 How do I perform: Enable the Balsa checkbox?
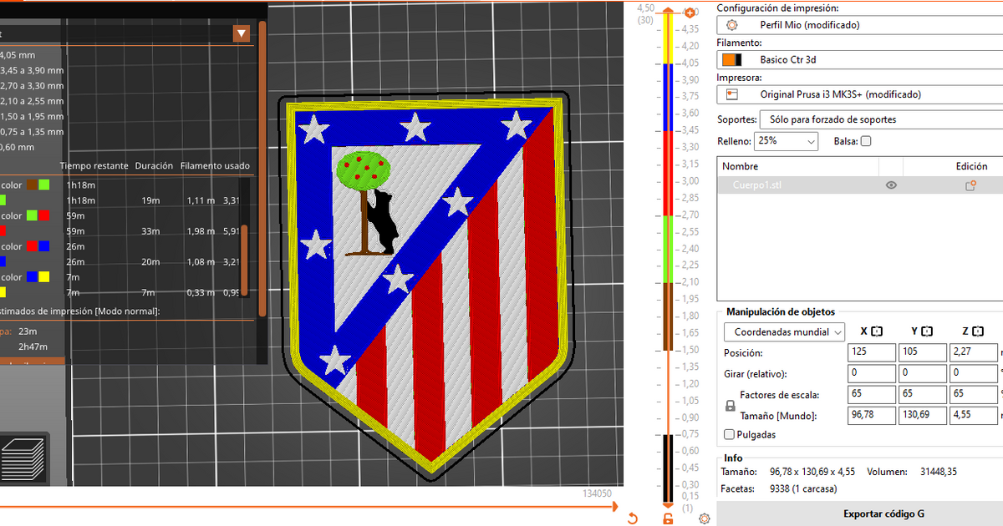[x=866, y=141]
